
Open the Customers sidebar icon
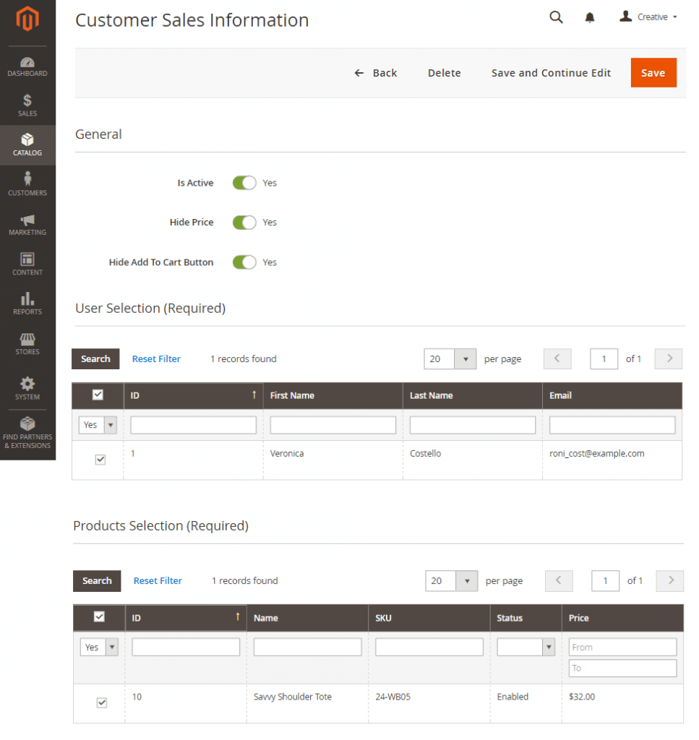27,184
